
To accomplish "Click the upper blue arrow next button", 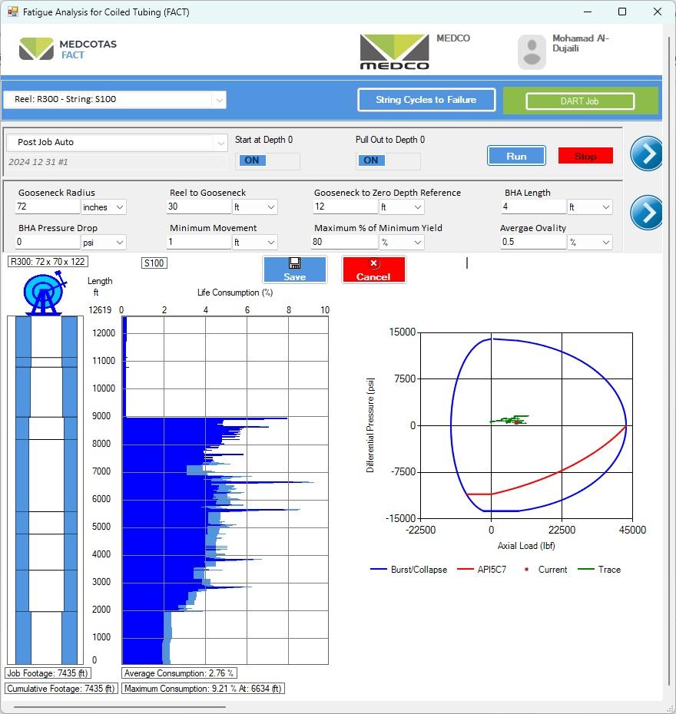I will point(646,154).
